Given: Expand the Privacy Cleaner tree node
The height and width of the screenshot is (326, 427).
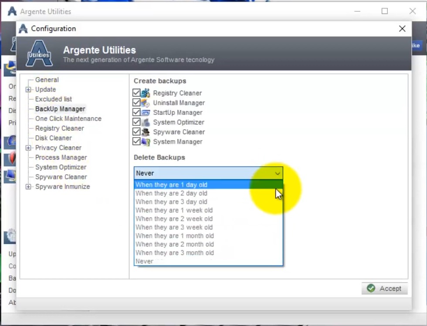Looking at the screenshot, I should (x=28, y=148).
